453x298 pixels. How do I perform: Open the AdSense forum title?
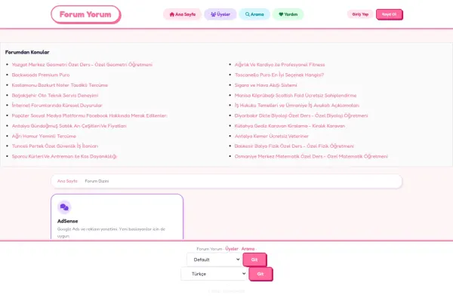point(68,221)
